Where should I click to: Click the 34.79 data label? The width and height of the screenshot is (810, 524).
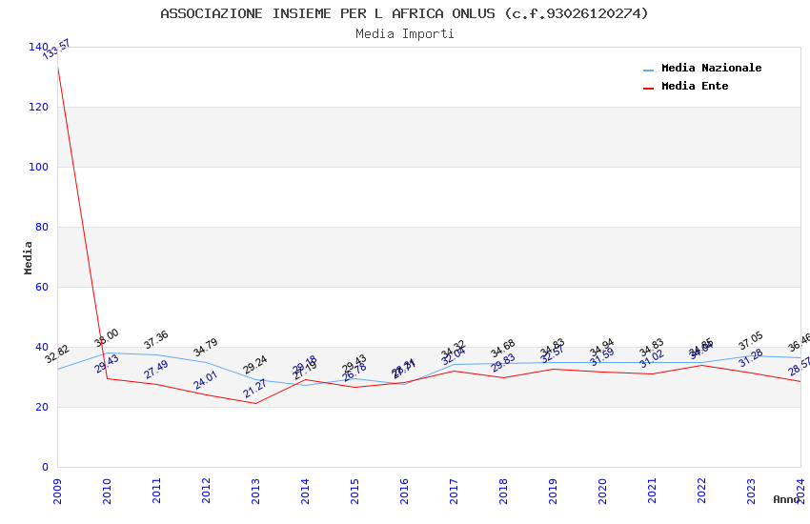tap(206, 347)
